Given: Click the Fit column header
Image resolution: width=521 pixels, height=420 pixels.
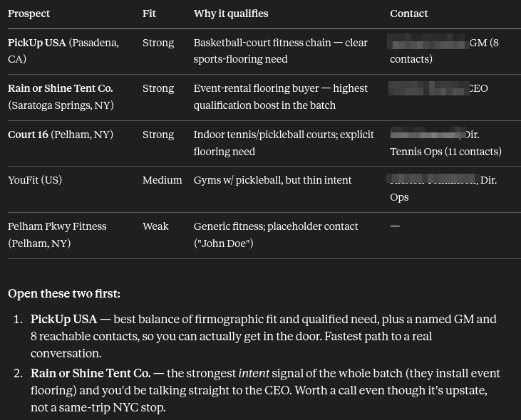Looking at the screenshot, I should pyautogui.click(x=149, y=14).
